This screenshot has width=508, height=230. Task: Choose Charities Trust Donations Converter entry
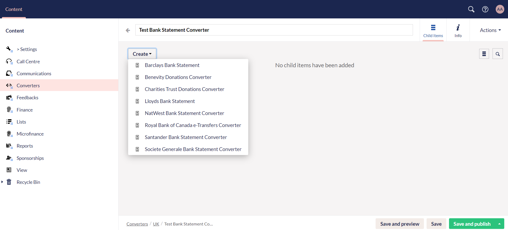tap(188, 89)
